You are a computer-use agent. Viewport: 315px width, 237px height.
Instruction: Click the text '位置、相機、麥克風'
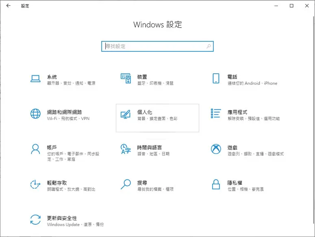(245, 189)
